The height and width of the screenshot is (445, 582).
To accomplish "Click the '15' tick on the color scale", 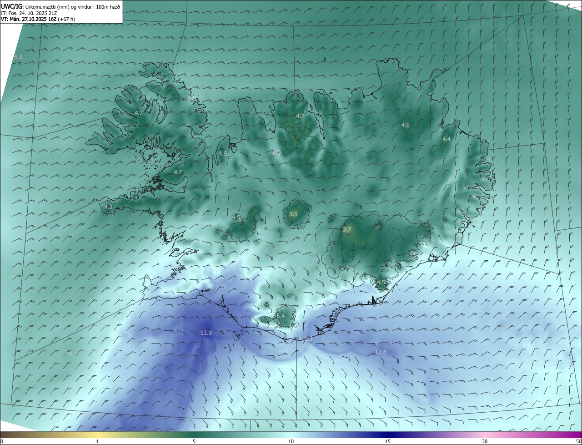I will (388, 441).
